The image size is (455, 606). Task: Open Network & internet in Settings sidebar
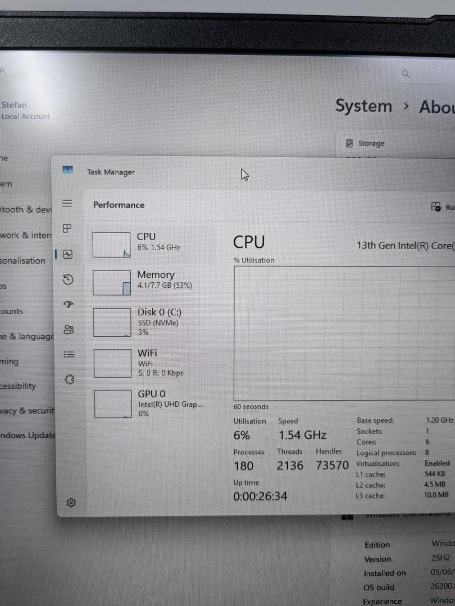coord(25,235)
